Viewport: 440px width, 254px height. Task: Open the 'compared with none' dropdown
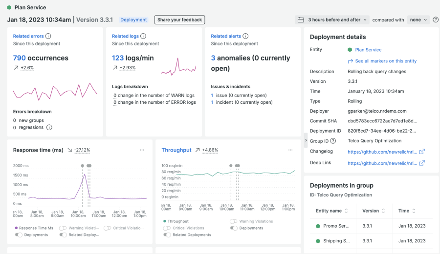tap(418, 20)
